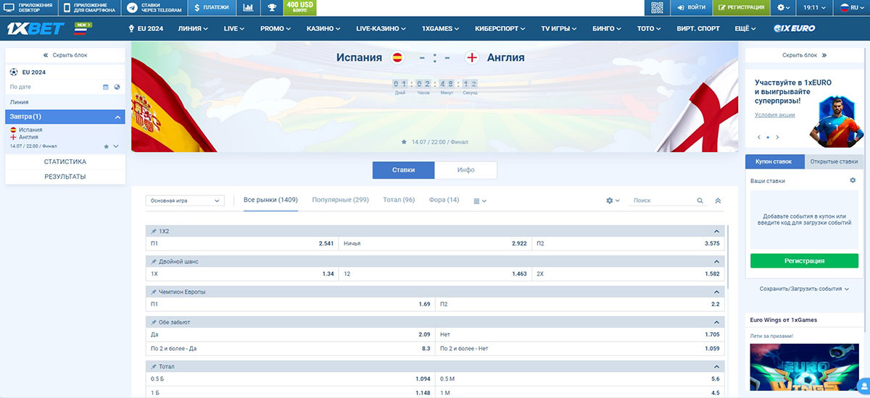Collapse the 1X2 market section
The width and height of the screenshot is (870, 398).
coord(716,231)
